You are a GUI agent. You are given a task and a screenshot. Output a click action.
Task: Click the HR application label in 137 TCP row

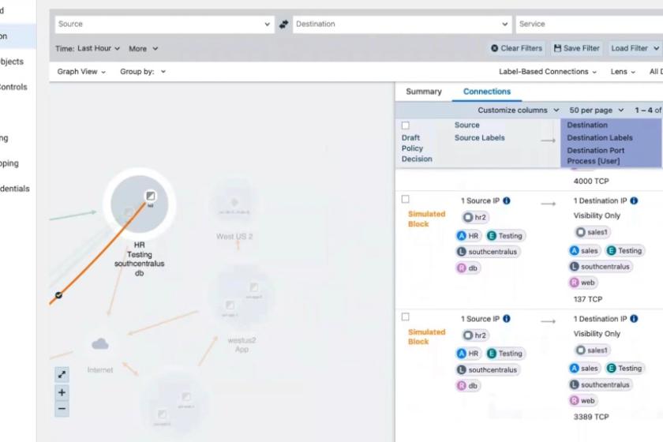click(x=469, y=235)
